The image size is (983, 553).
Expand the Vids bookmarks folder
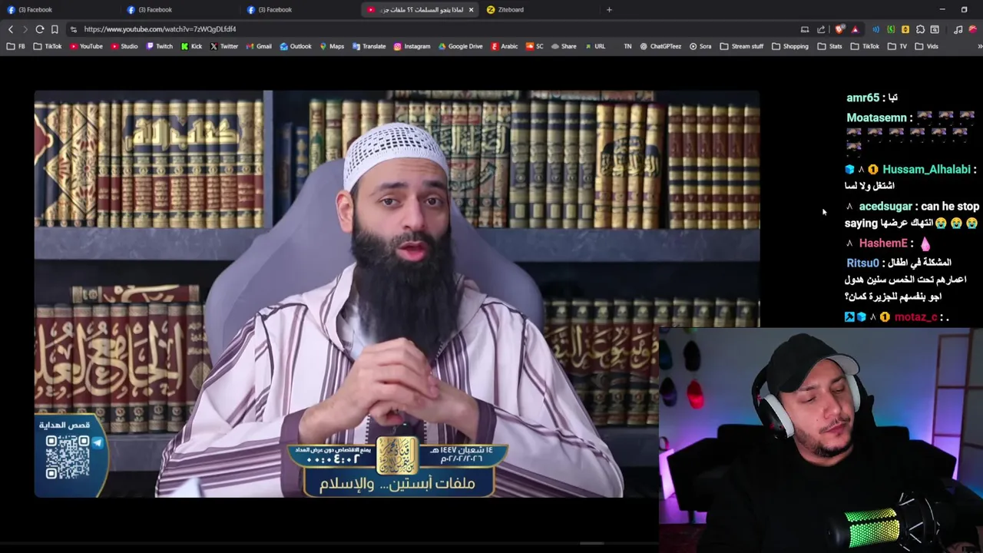pyautogui.click(x=927, y=46)
